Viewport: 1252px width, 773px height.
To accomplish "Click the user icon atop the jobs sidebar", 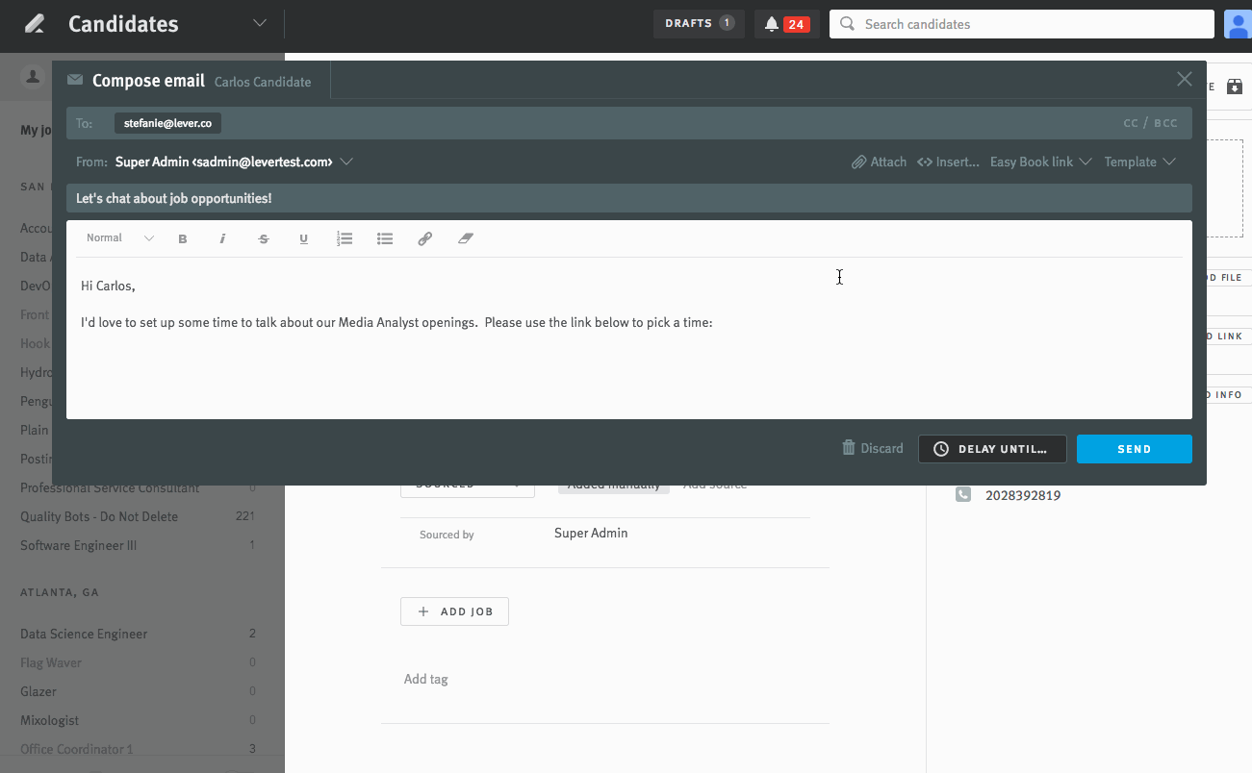I will (x=34, y=77).
